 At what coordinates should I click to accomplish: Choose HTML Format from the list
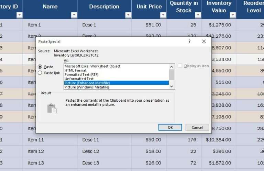coord(75,70)
